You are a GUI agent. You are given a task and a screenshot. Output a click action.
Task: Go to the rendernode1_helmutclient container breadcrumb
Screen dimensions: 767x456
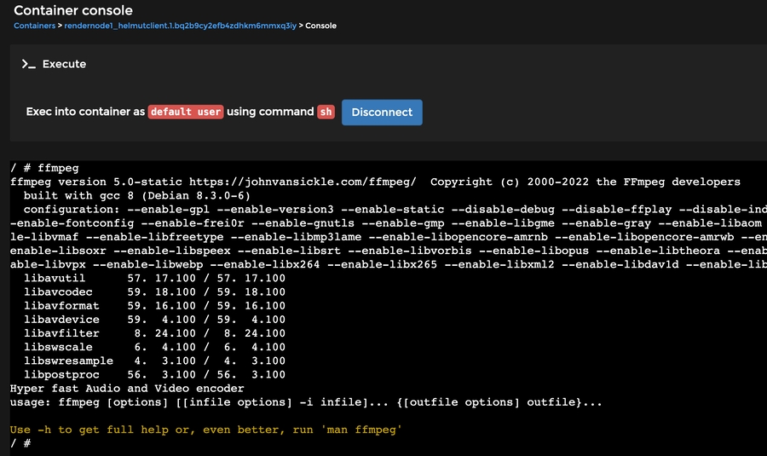point(181,26)
